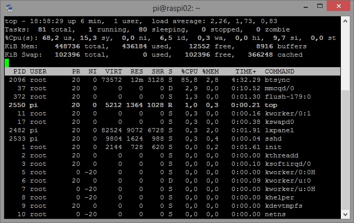Click the kworker/0:0H process name
354x223 pixels.
(290, 172)
